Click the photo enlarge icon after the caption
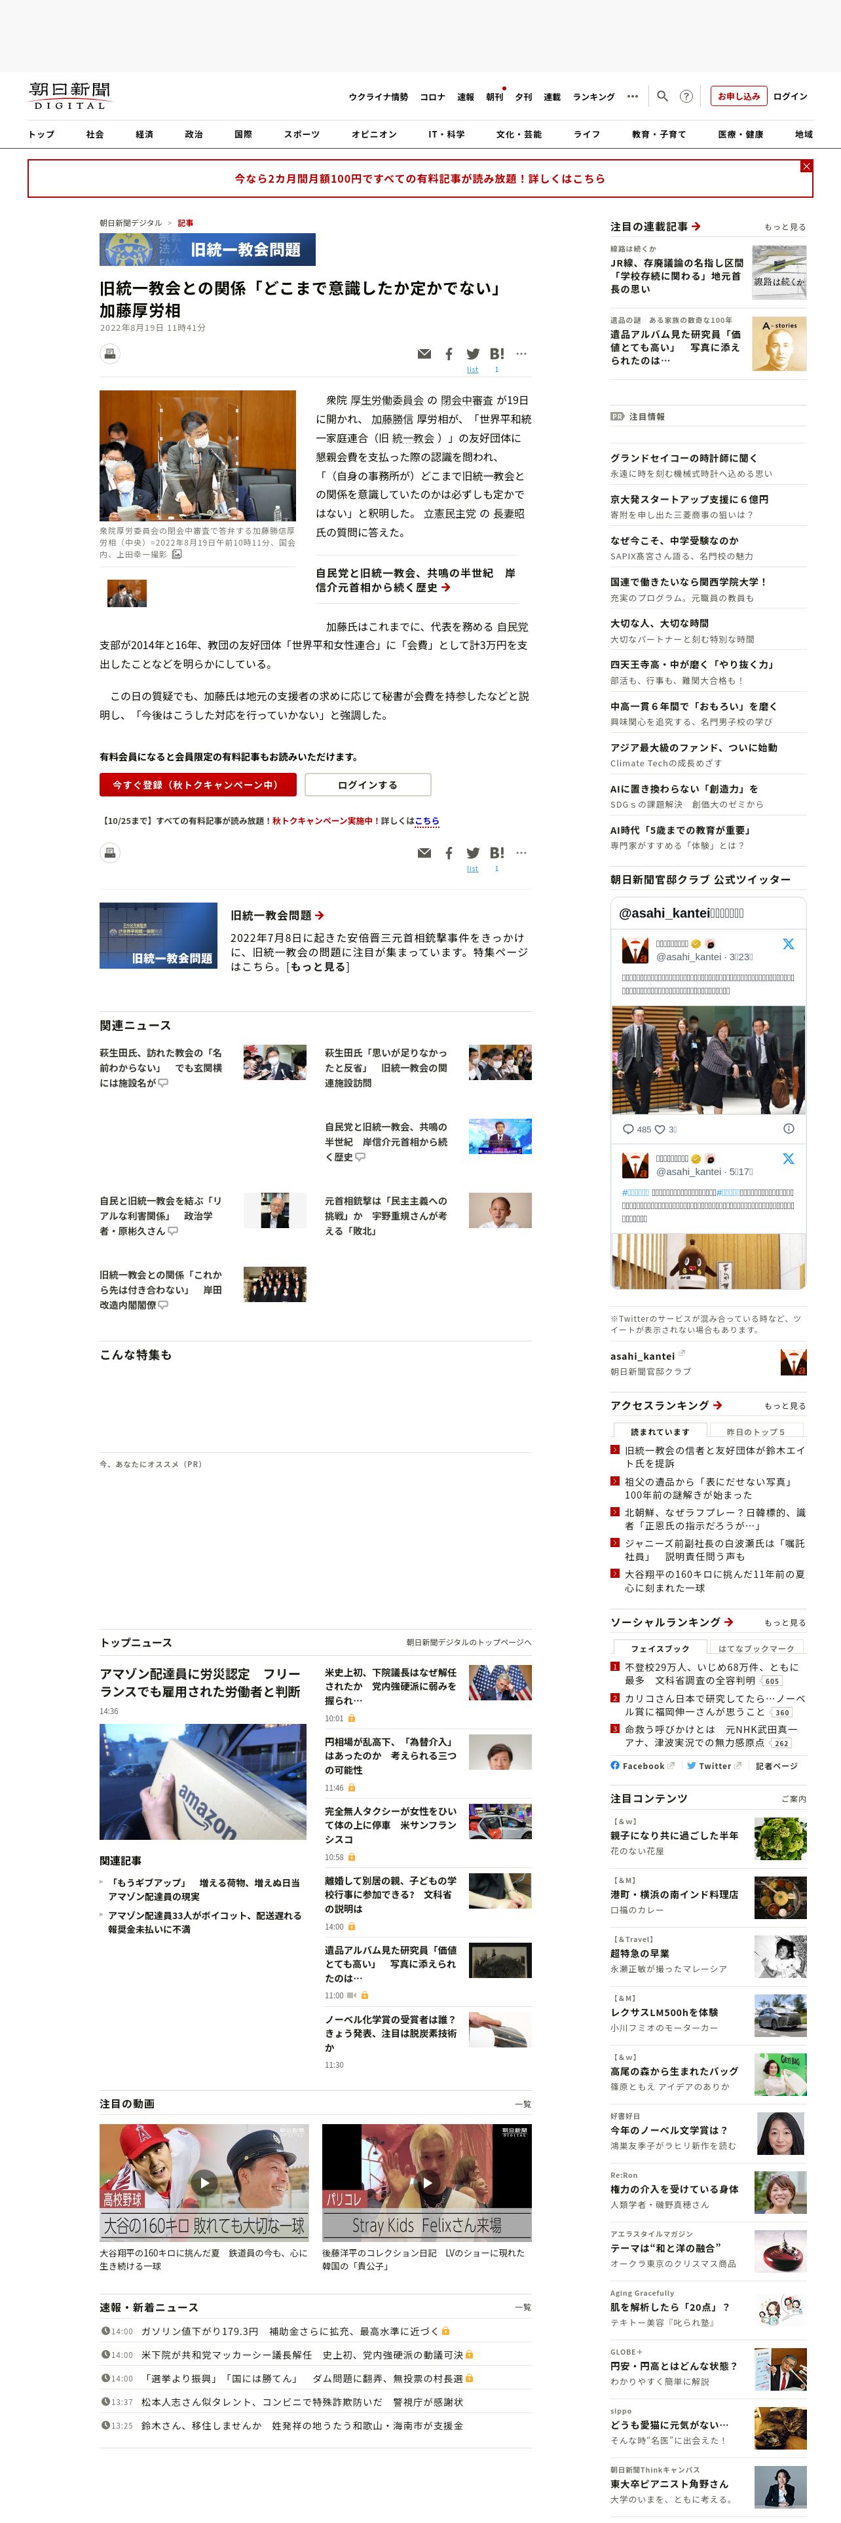This screenshot has width=841, height=2523. (x=178, y=554)
